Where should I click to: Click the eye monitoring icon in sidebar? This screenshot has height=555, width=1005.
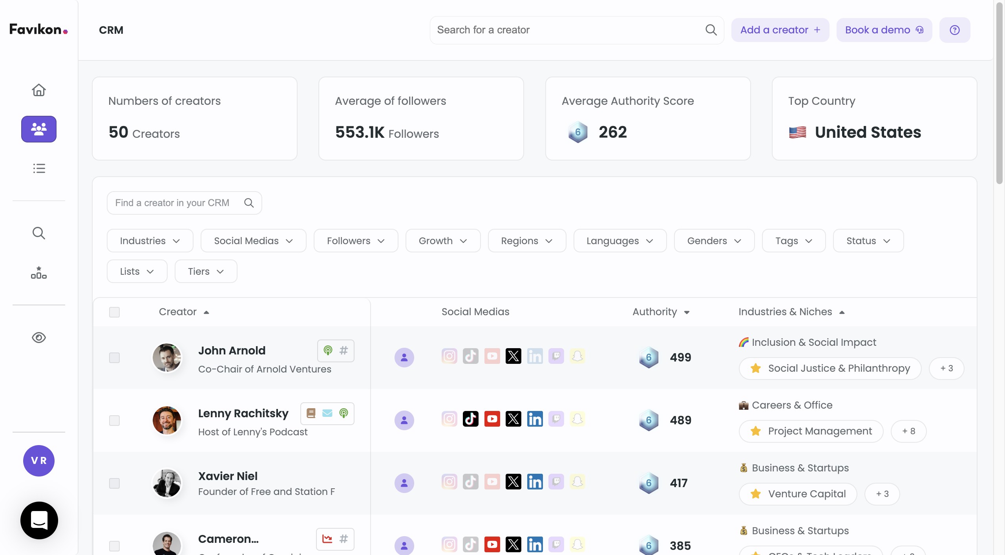click(x=38, y=338)
